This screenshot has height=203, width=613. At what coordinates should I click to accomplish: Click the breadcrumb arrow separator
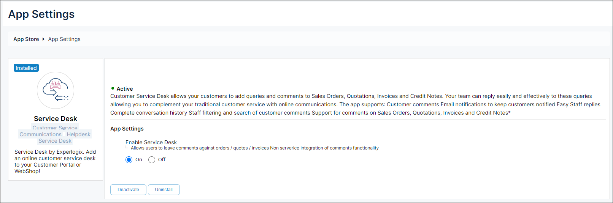pos(43,39)
